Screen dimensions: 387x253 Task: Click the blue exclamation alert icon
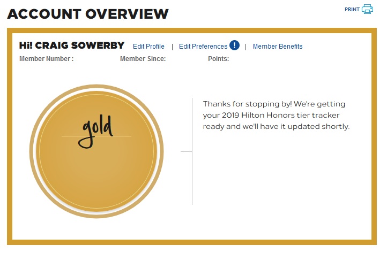coord(234,45)
